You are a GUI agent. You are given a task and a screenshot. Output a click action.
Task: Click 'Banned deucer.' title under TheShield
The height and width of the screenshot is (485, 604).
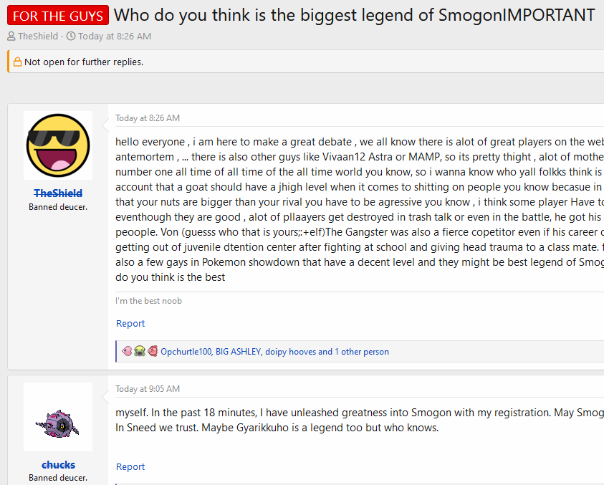(58, 207)
